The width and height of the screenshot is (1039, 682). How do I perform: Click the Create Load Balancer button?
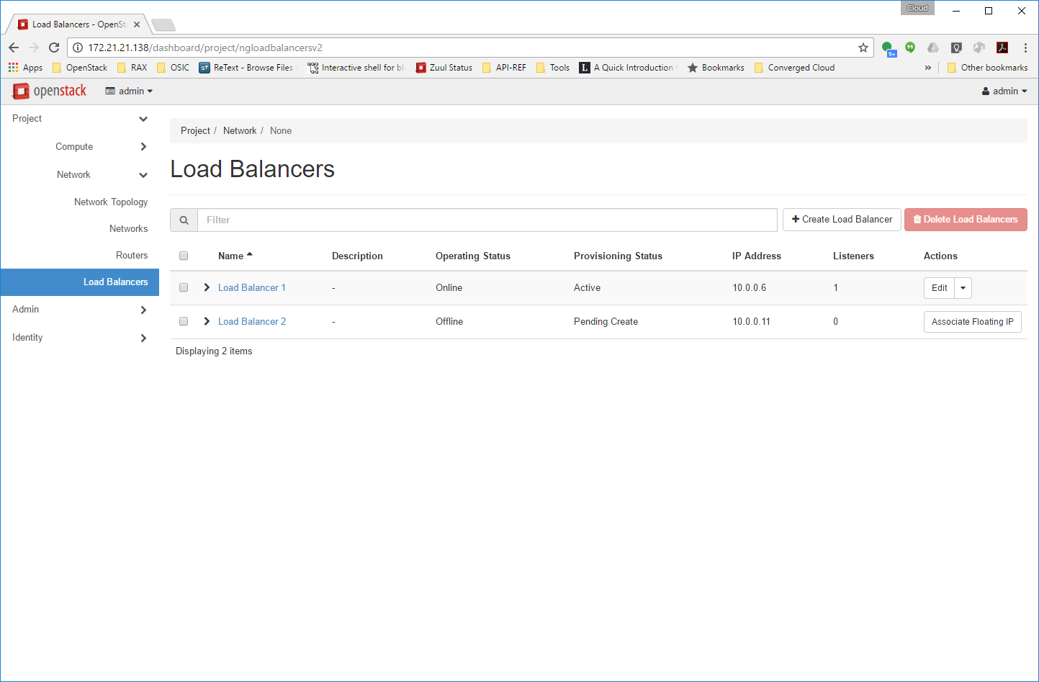click(842, 220)
